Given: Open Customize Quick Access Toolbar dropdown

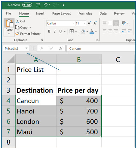Looking at the screenshot, I should [63, 5].
